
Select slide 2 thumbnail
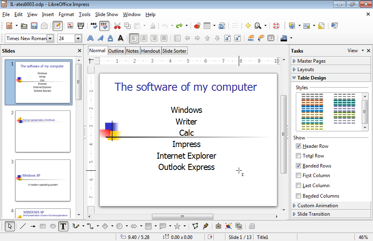[43, 131]
